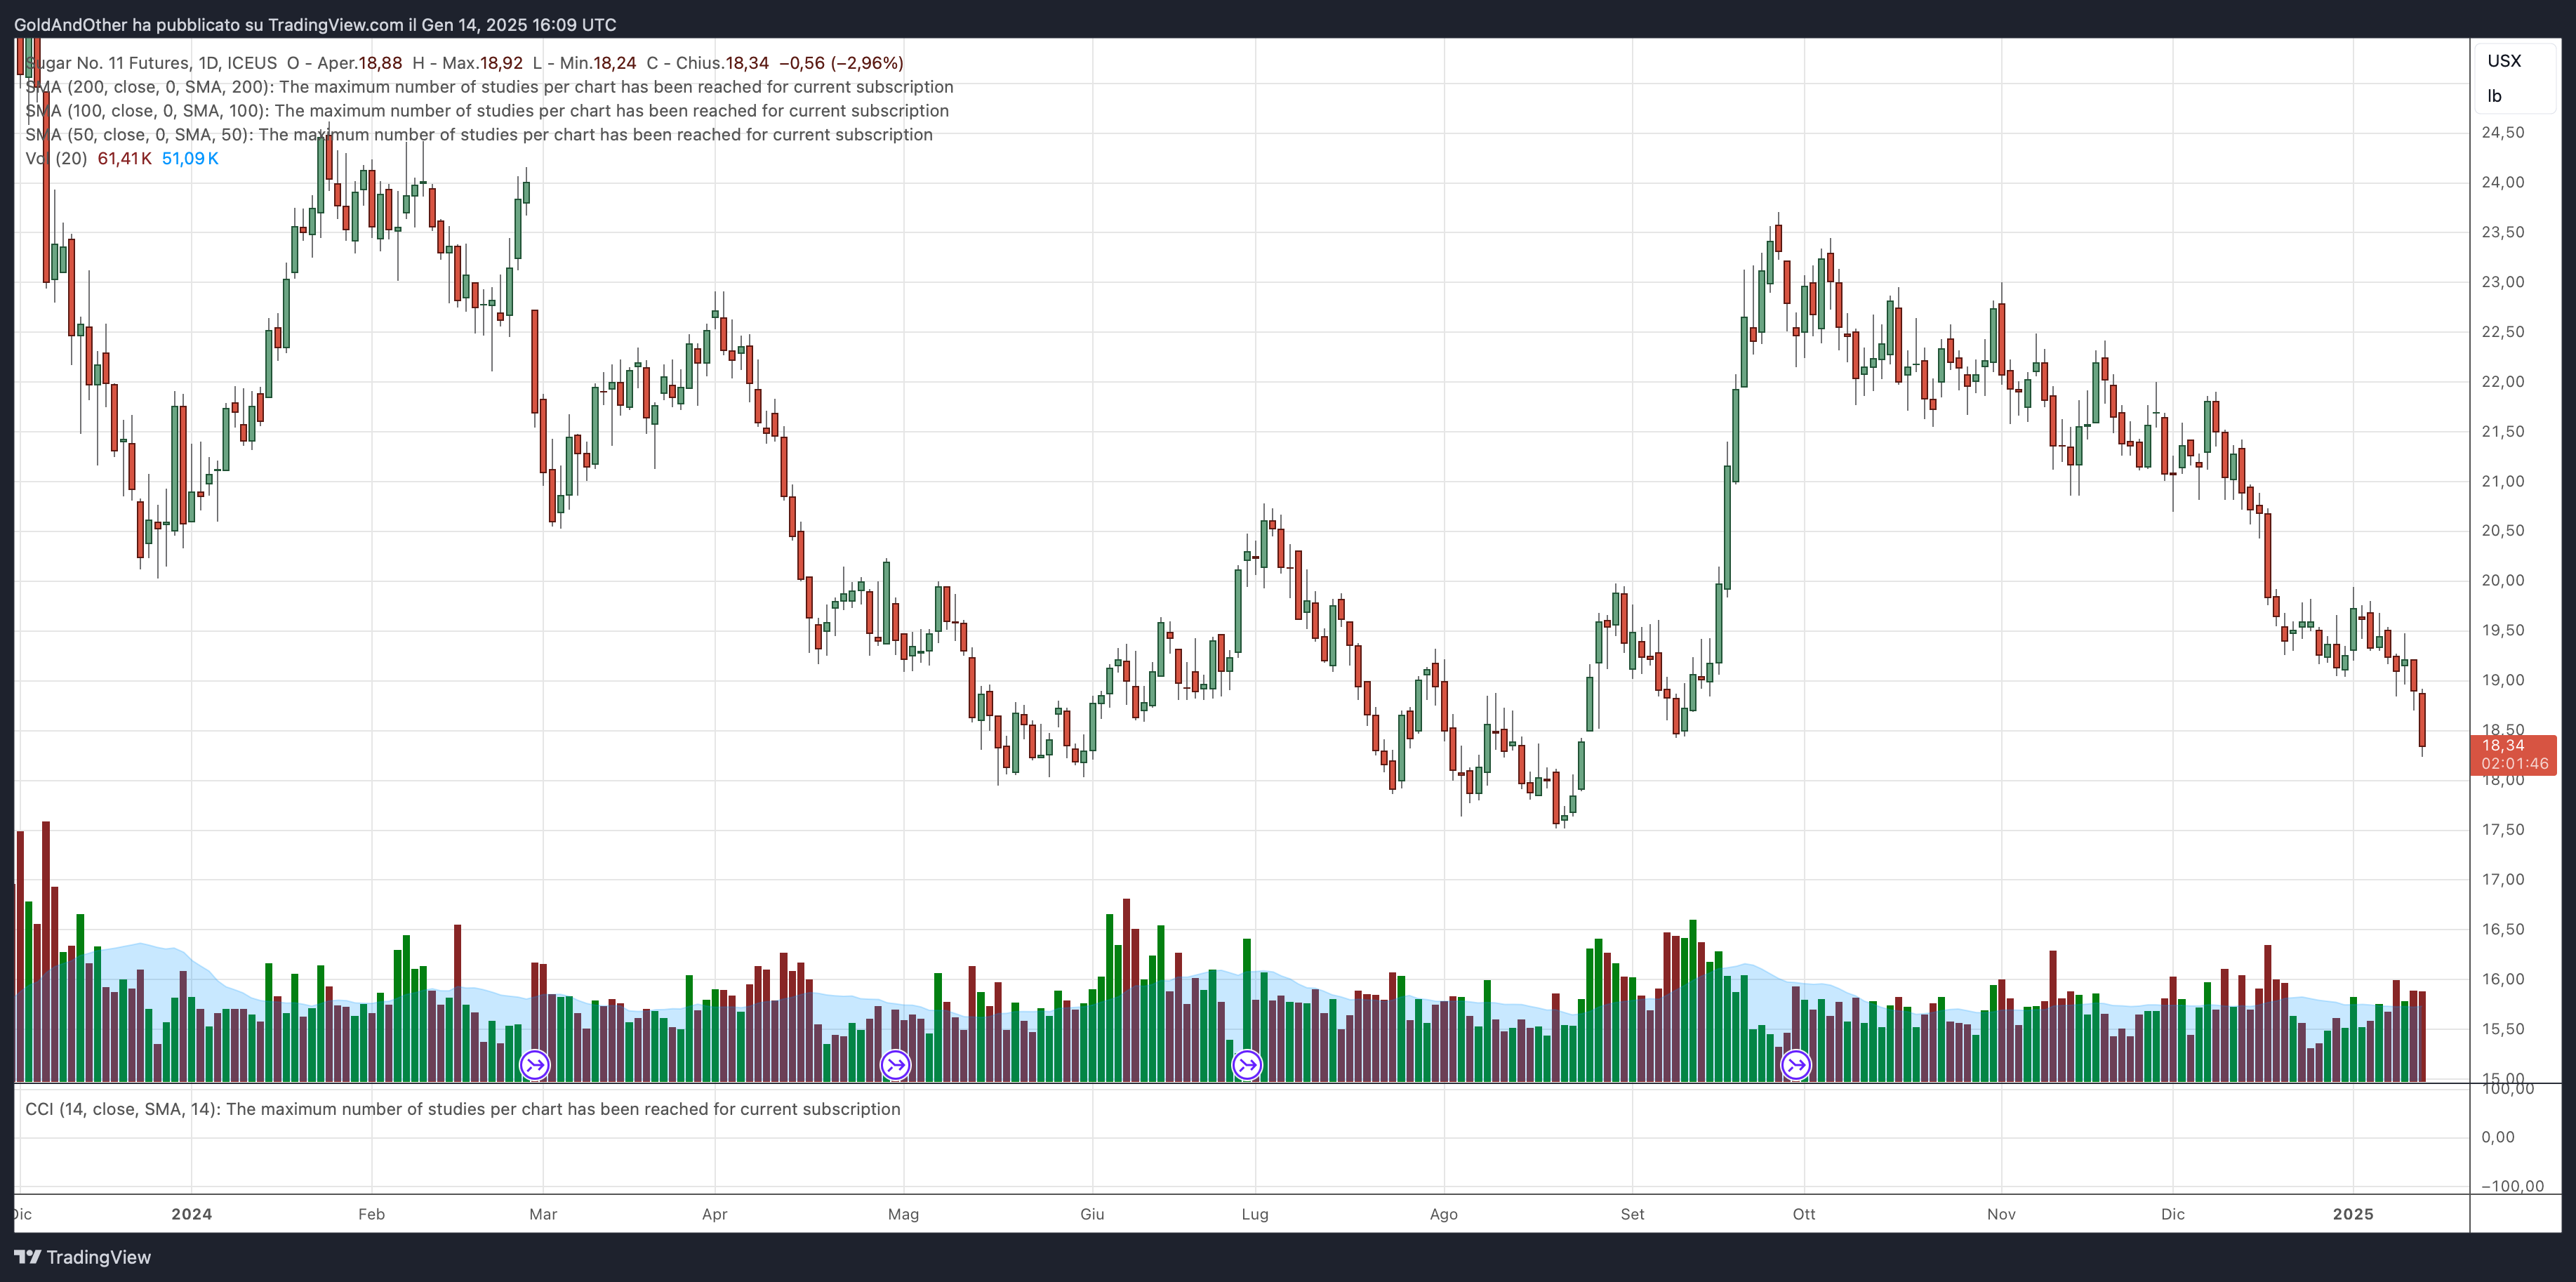Click the purple rollover marker near Lug
2576x1282 pixels.
pos(1247,1065)
